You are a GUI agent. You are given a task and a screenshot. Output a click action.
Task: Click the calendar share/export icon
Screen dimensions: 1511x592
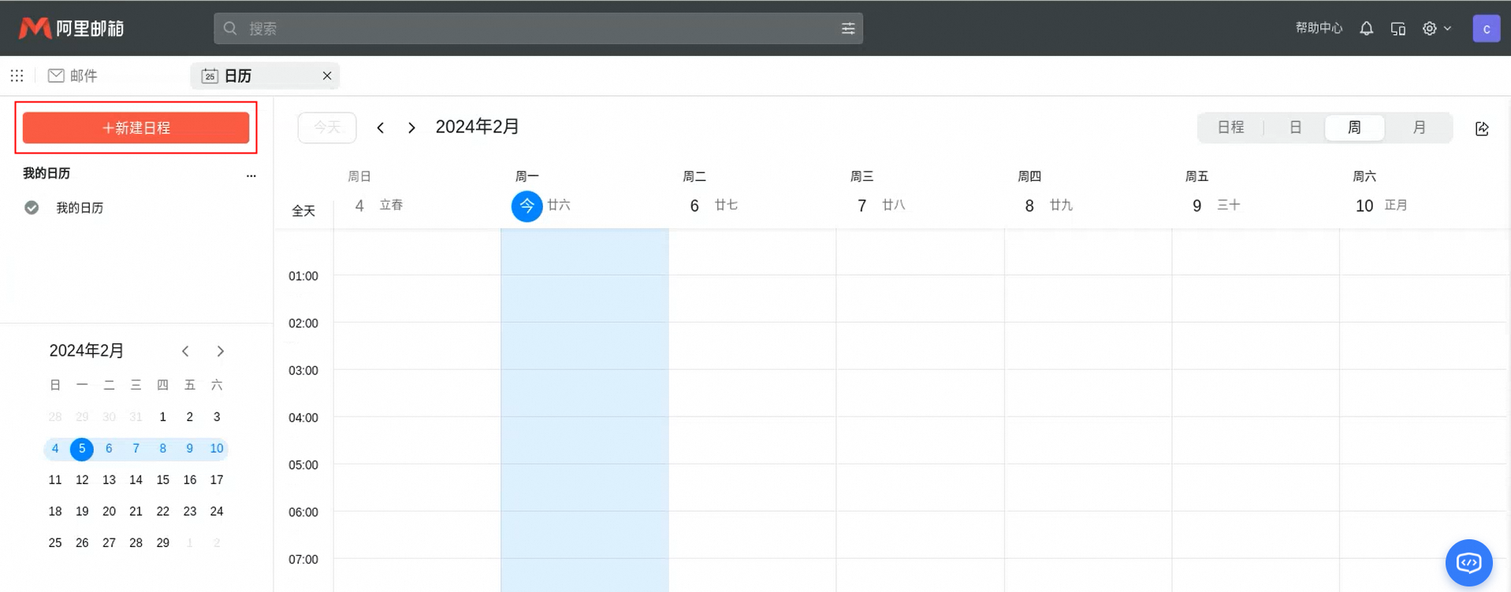coord(1482,128)
